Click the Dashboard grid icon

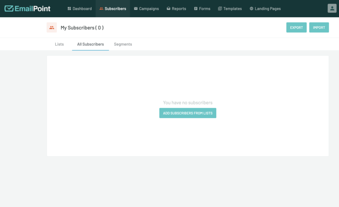coord(69,9)
